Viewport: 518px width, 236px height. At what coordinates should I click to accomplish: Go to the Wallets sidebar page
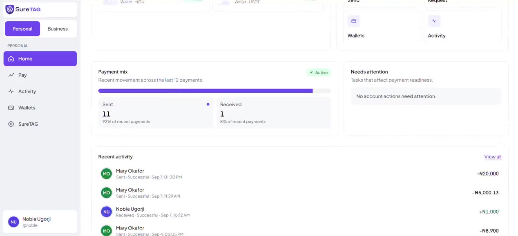click(x=40, y=108)
